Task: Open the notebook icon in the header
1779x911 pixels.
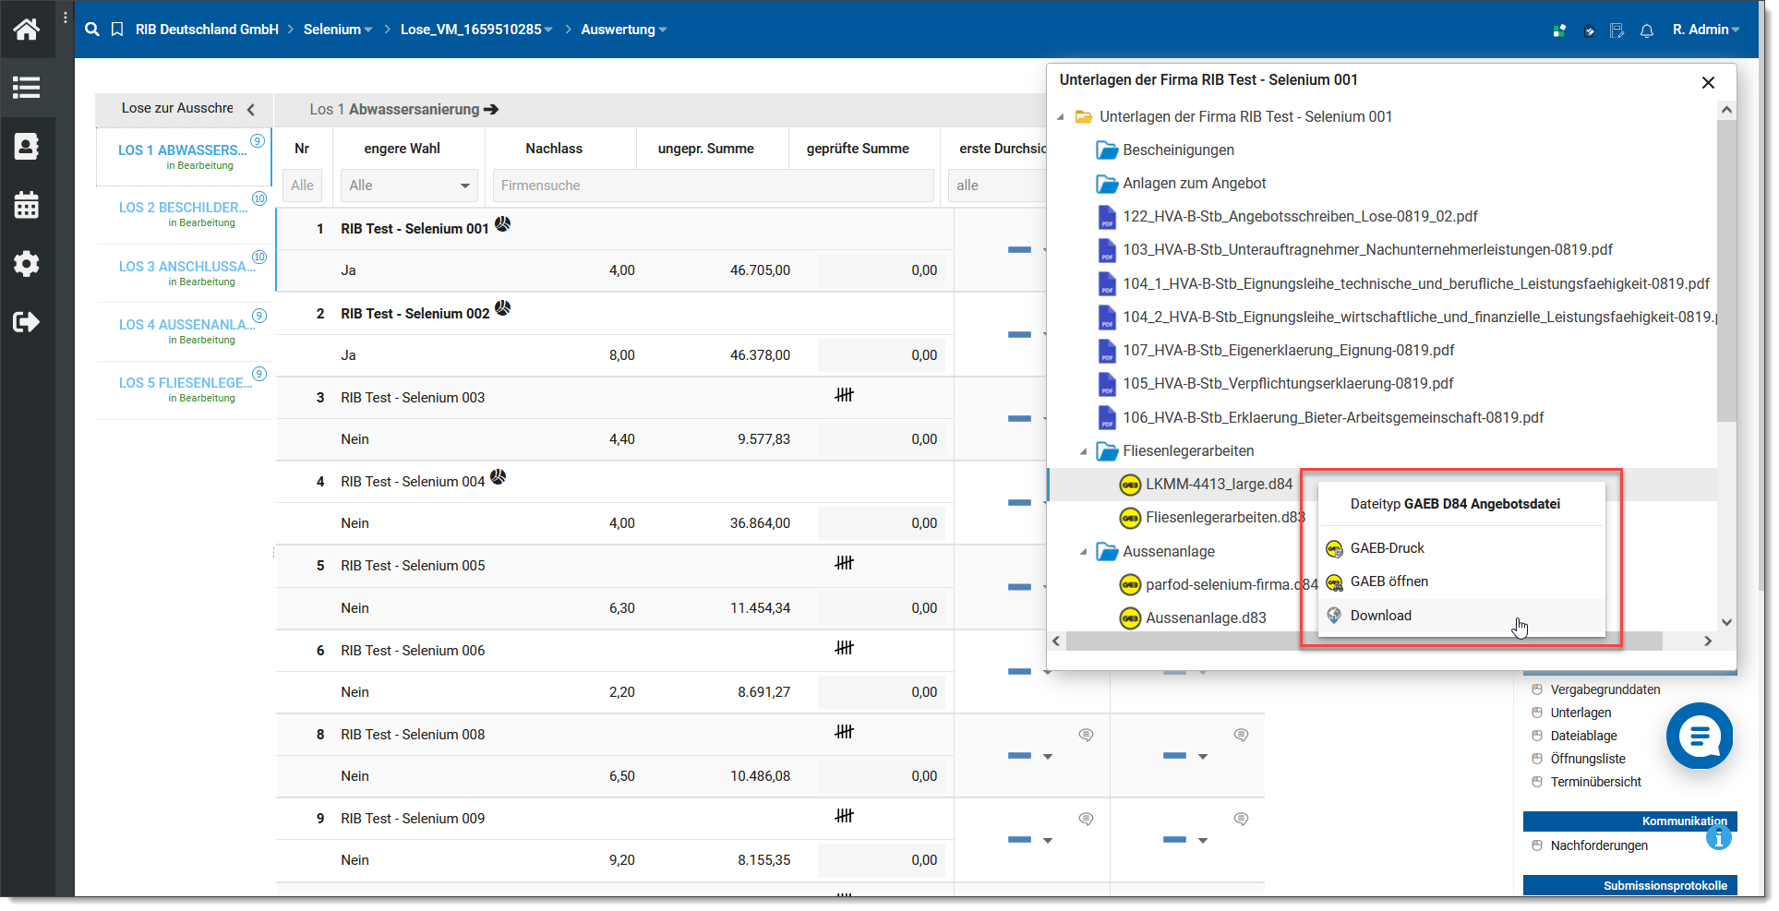Action: tap(1617, 30)
